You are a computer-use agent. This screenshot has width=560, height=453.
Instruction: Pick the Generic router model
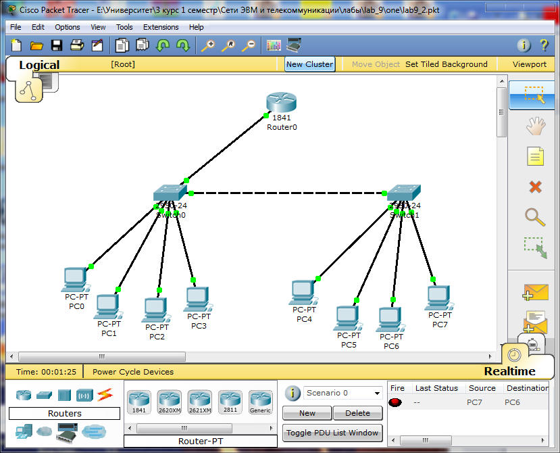[260, 402]
